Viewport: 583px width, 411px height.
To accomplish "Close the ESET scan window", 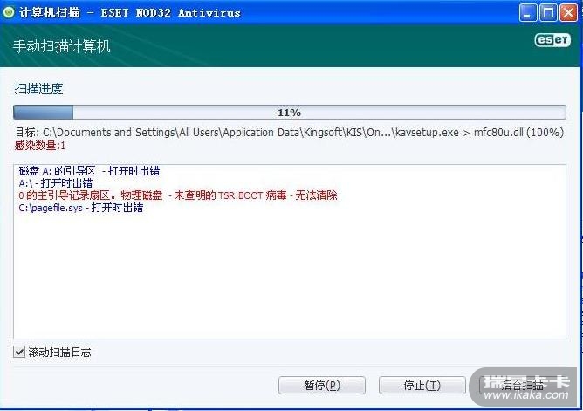I will [x=569, y=13].
